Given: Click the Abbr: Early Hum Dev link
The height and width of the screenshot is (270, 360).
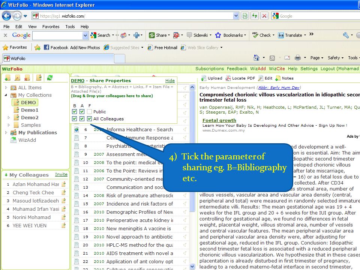Looking at the screenshot, I should (279, 87).
